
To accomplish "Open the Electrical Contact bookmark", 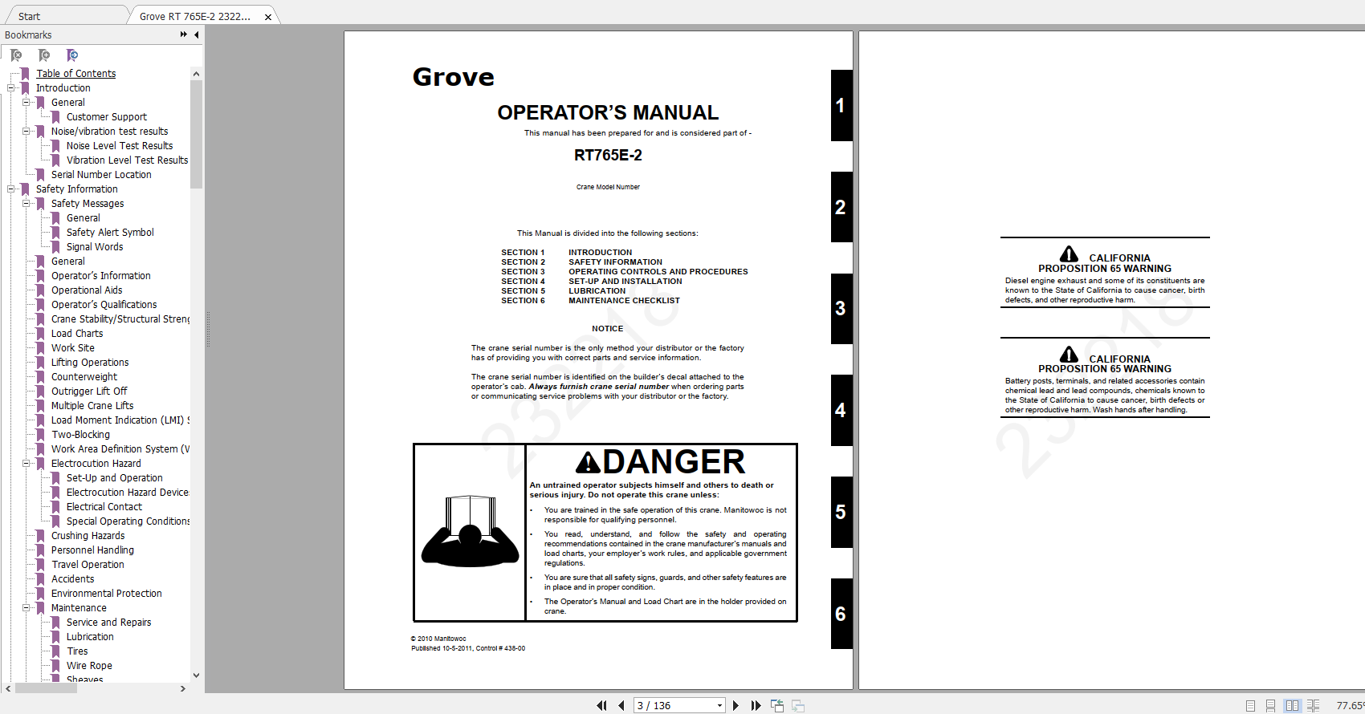I will 104,507.
